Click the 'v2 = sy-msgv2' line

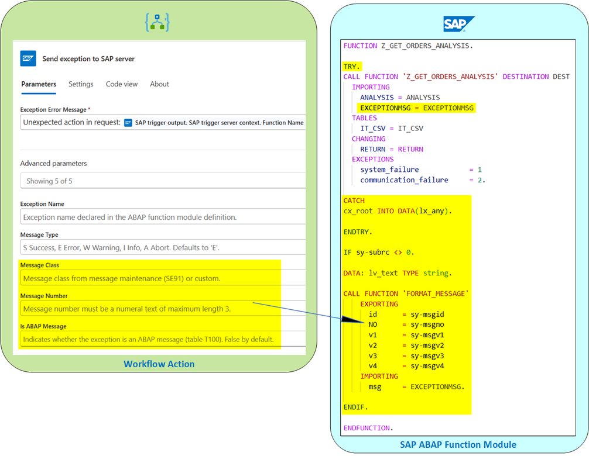tap(406, 346)
